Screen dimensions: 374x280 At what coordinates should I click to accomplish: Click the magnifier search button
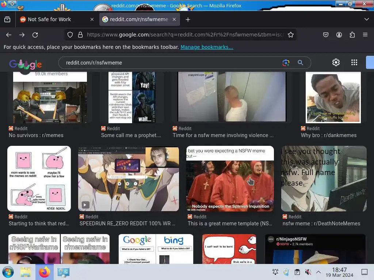300,63
